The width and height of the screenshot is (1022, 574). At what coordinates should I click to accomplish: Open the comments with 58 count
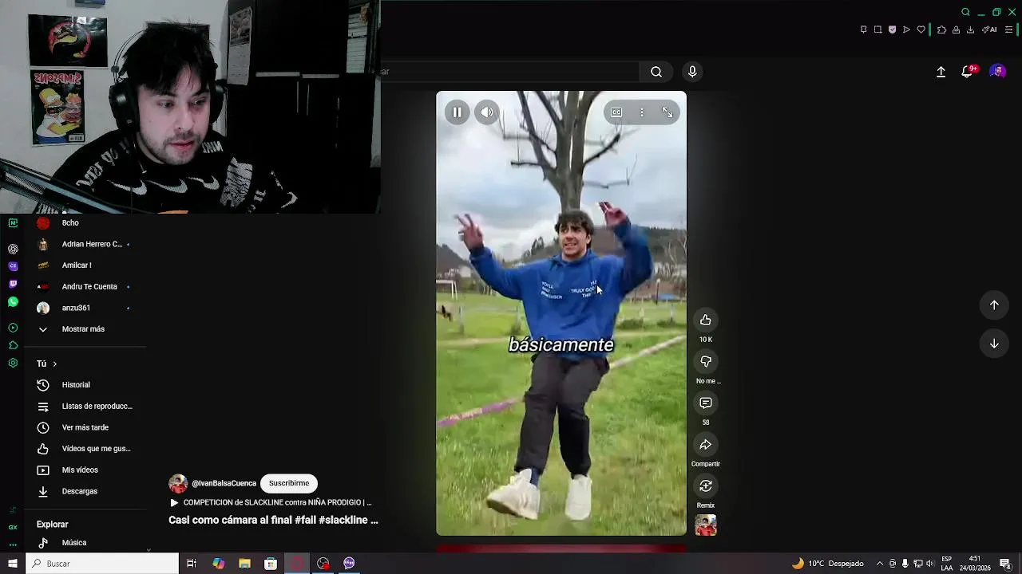click(706, 403)
